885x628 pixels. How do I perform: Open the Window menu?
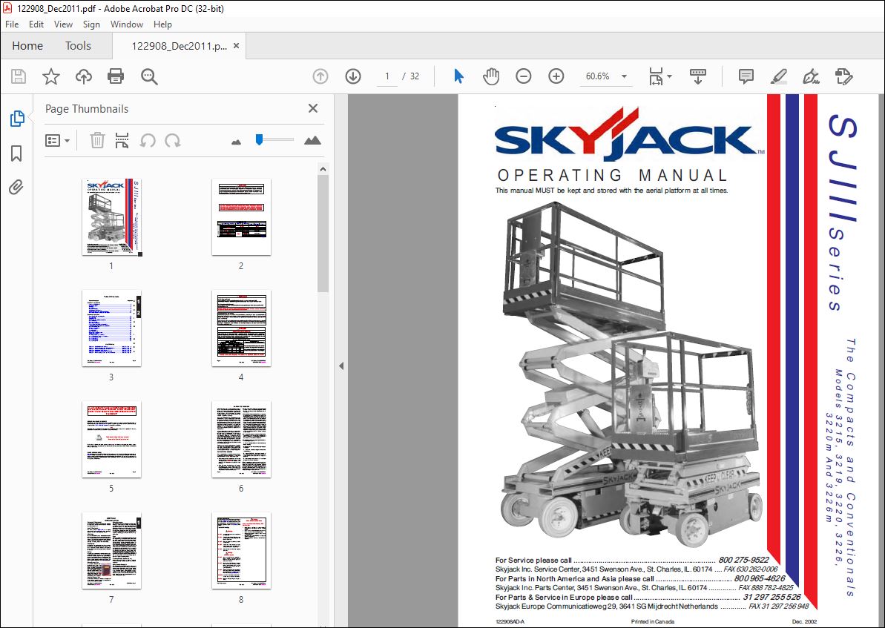[x=126, y=24]
